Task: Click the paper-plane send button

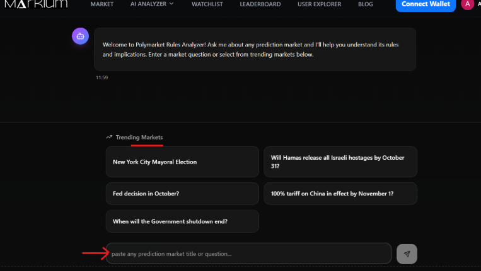Action: [x=407, y=254]
